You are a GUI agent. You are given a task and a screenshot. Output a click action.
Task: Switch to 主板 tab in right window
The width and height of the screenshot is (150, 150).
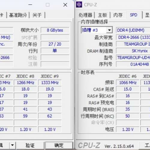coord(102,15)
